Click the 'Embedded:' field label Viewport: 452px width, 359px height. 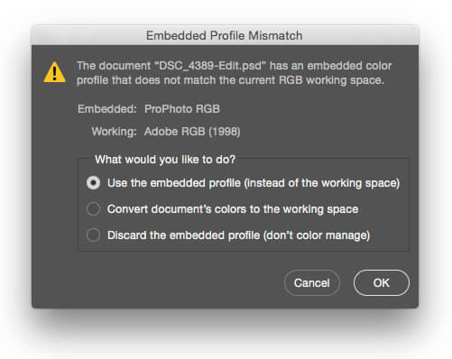tap(107, 109)
